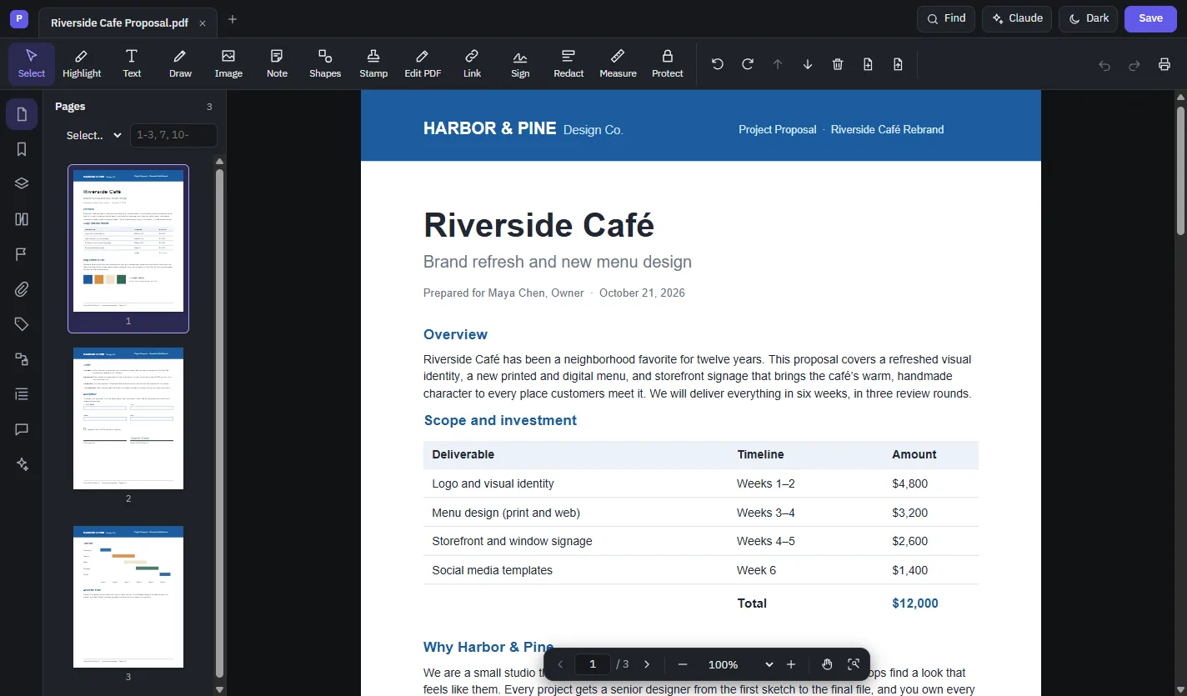Activate the Redact tool
1187x696 pixels.
[x=568, y=64]
